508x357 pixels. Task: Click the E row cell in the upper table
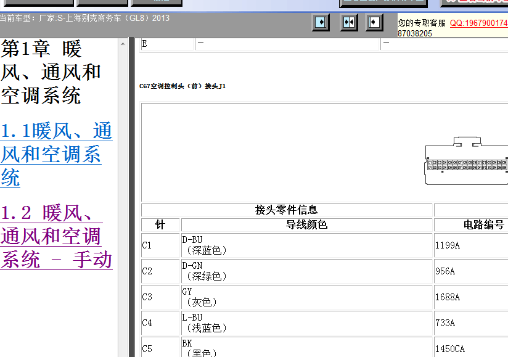pos(168,44)
